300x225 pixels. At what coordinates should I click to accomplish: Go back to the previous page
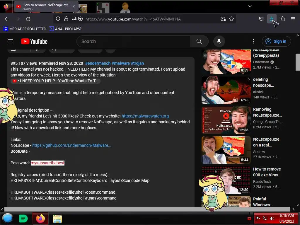pos(7,19)
